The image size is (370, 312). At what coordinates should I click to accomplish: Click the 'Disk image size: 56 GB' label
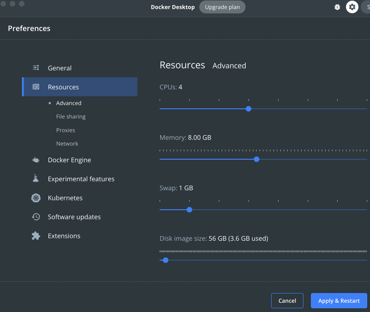coord(214,238)
